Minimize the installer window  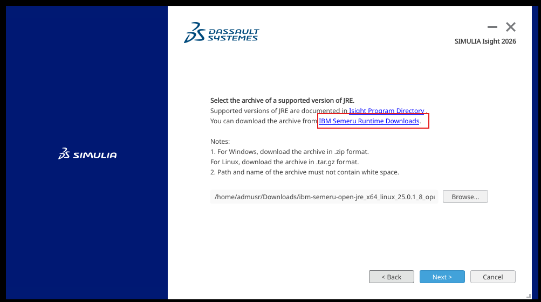click(492, 27)
